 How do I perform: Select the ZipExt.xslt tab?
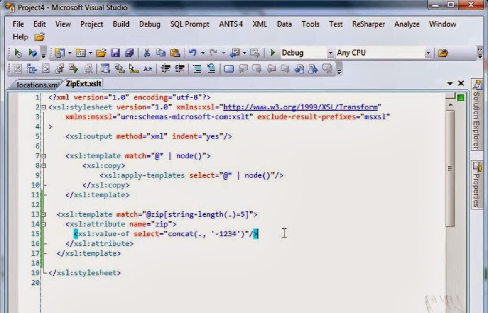83,84
